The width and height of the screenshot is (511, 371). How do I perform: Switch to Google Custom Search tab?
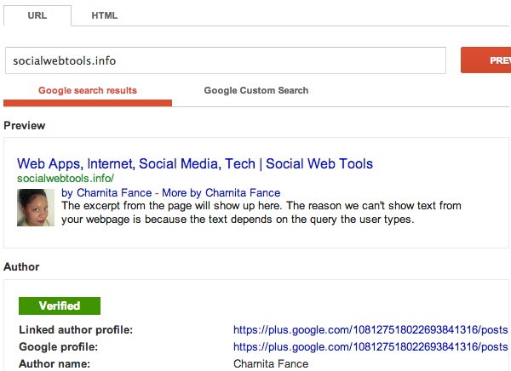coord(255,90)
